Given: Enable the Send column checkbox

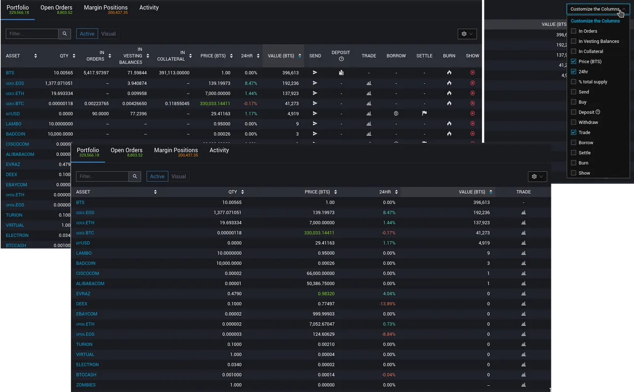Looking at the screenshot, I should [x=574, y=92].
